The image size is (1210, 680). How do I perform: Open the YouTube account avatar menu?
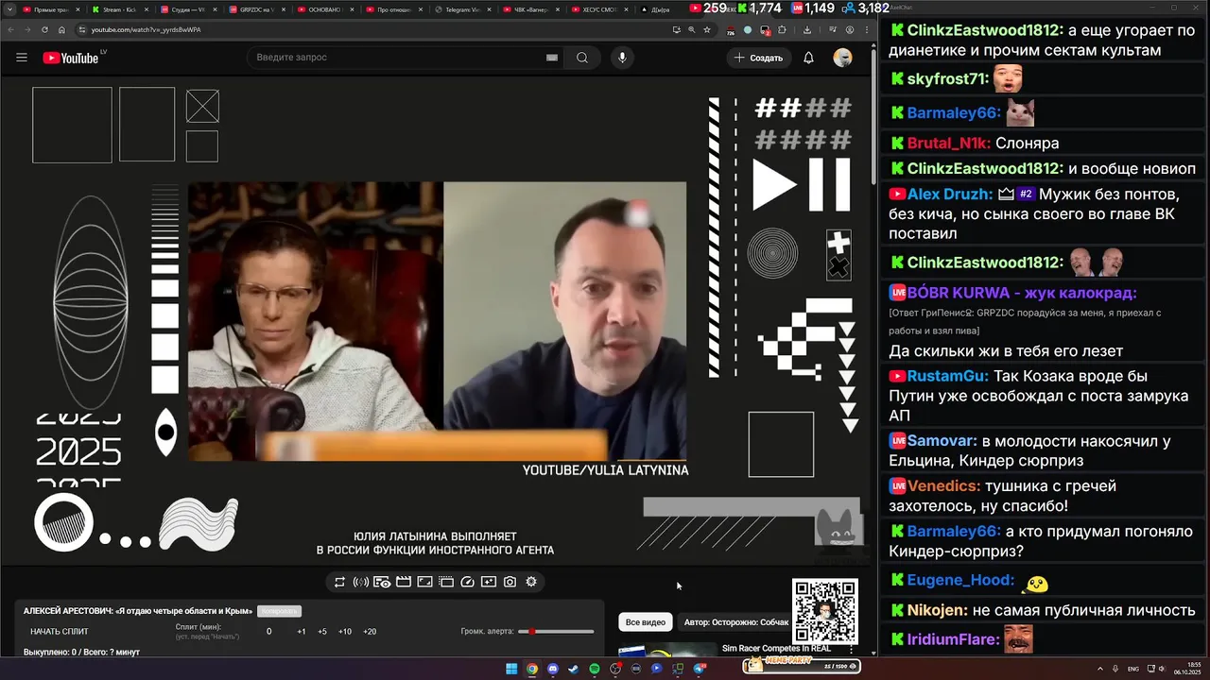pyautogui.click(x=842, y=58)
